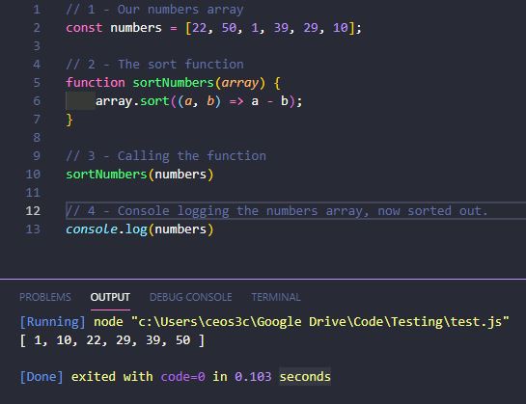Click the 'function' keyword on line 5
The image size is (526, 404).
[96, 83]
